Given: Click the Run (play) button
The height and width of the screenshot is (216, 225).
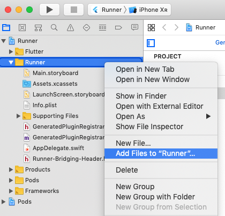Looking at the screenshot, I should pos(49,10).
